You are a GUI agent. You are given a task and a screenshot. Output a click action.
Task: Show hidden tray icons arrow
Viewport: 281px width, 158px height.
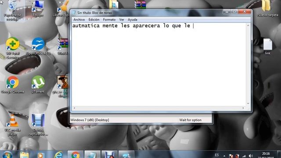point(224,156)
